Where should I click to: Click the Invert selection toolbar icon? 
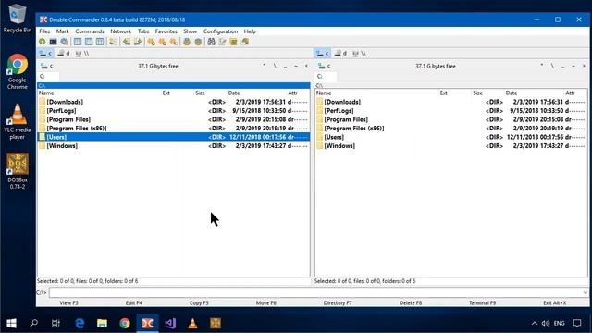coord(173,42)
